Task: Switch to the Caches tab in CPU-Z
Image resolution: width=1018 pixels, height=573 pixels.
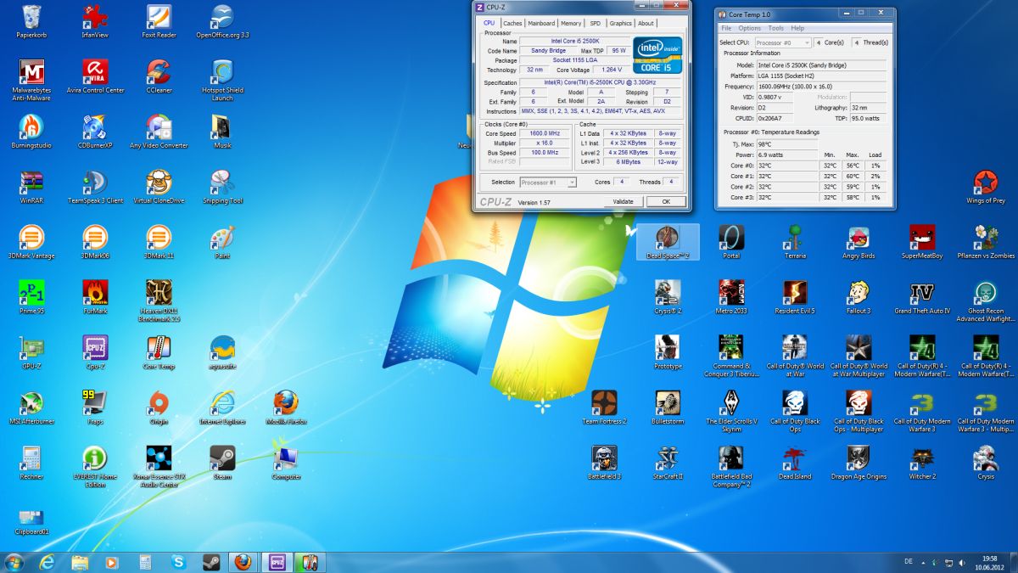Action: tap(512, 23)
